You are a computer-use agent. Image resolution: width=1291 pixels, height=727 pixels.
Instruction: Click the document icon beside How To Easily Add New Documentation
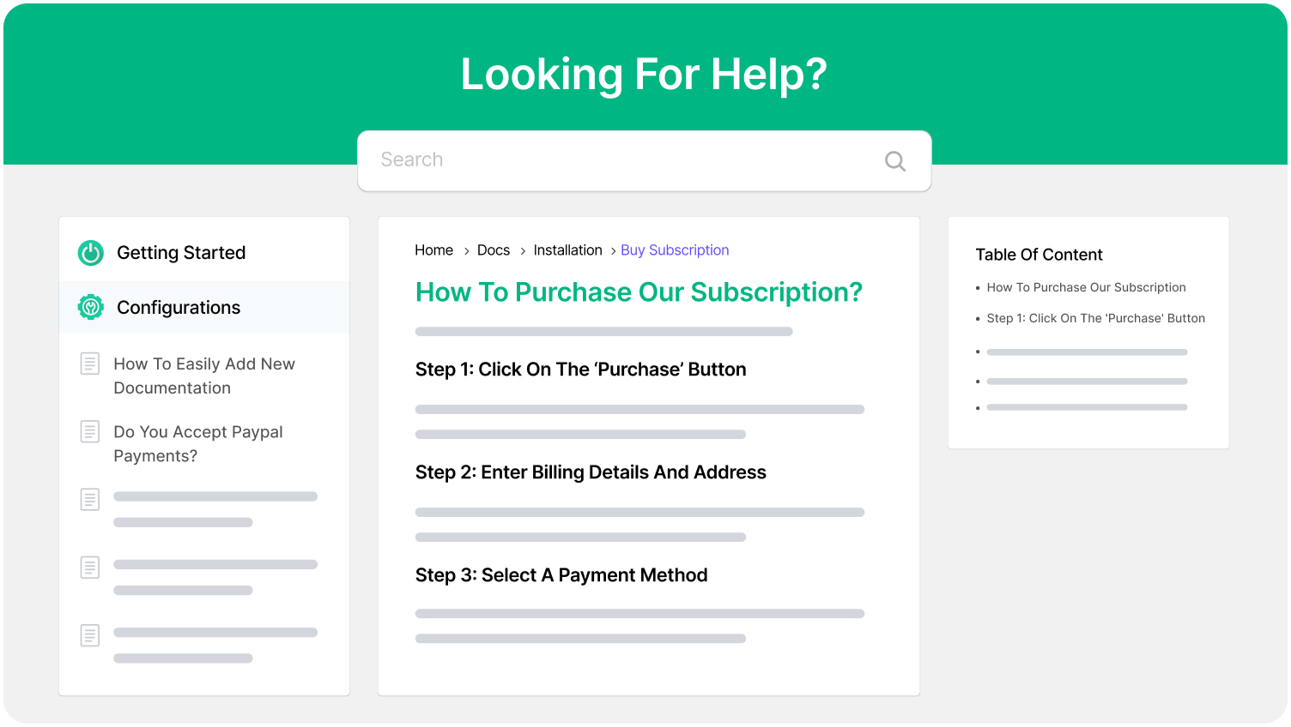click(x=89, y=363)
